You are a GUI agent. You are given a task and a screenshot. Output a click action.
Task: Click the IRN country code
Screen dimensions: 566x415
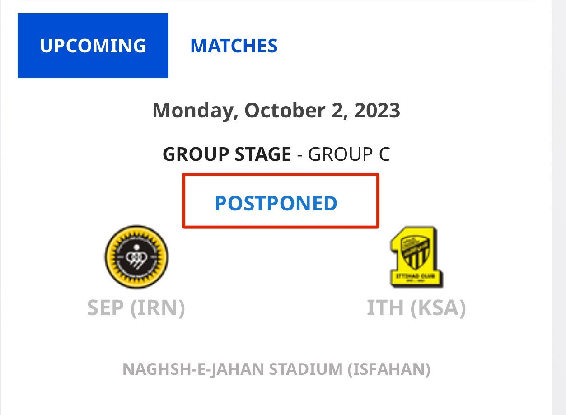coord(157,308)
